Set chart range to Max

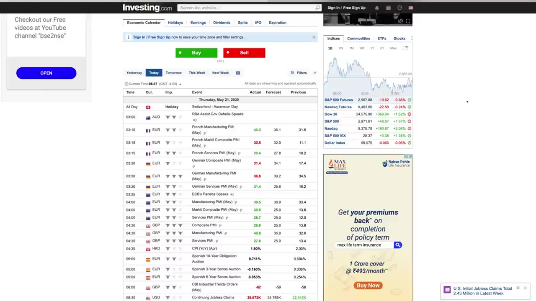[x=393, y=48]
